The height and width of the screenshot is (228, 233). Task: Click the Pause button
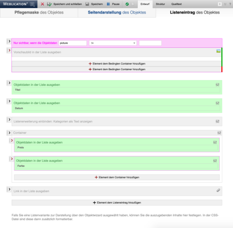[x=113, y=4]
